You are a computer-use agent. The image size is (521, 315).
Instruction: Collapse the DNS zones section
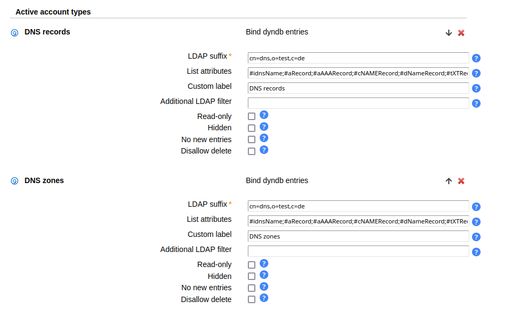(x=15, y=181)
